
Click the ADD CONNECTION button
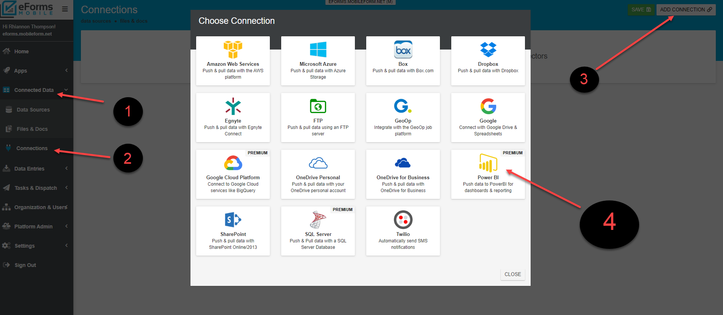[x=686, y=9]
